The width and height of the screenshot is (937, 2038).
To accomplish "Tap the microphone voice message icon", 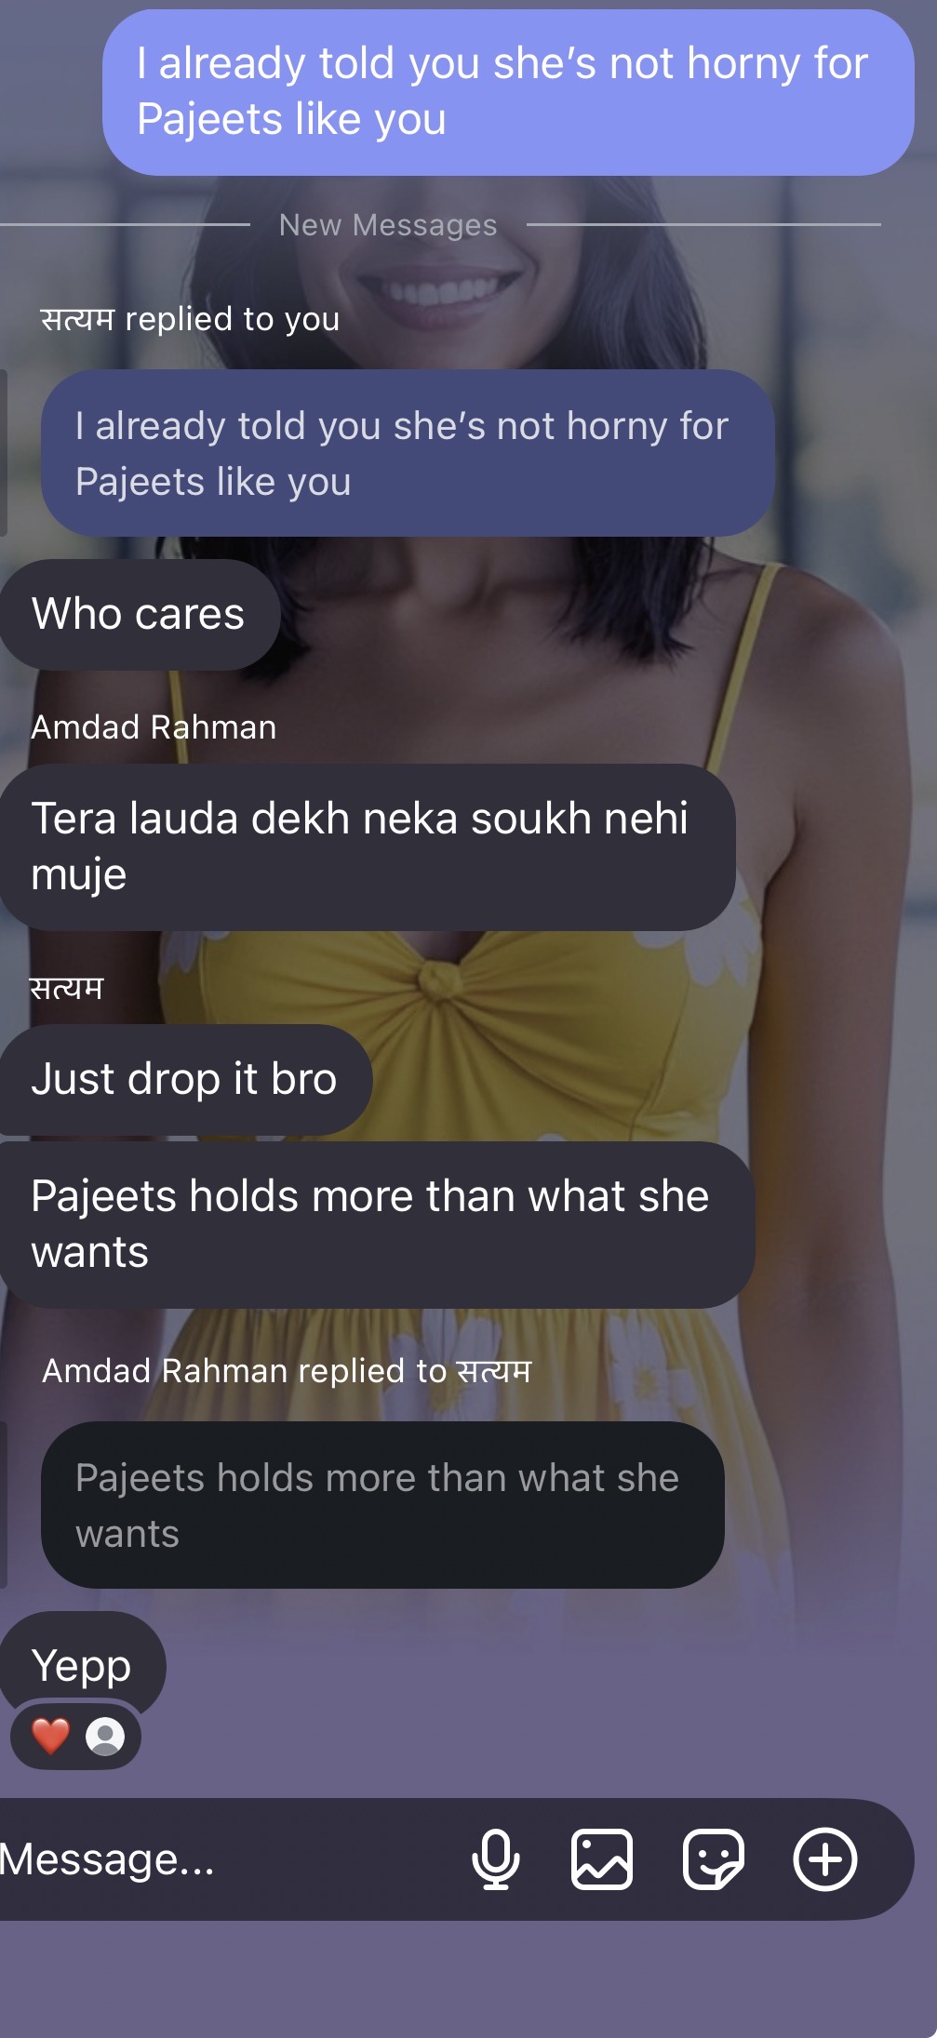I will coord(495,1858).
